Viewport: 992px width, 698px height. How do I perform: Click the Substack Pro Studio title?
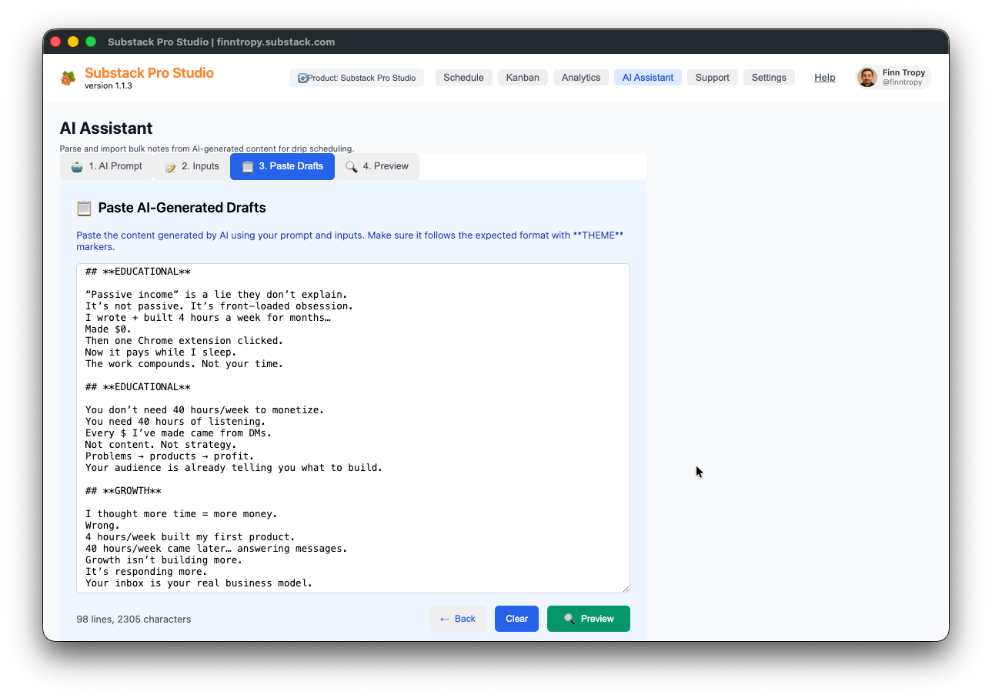point(149,73)
